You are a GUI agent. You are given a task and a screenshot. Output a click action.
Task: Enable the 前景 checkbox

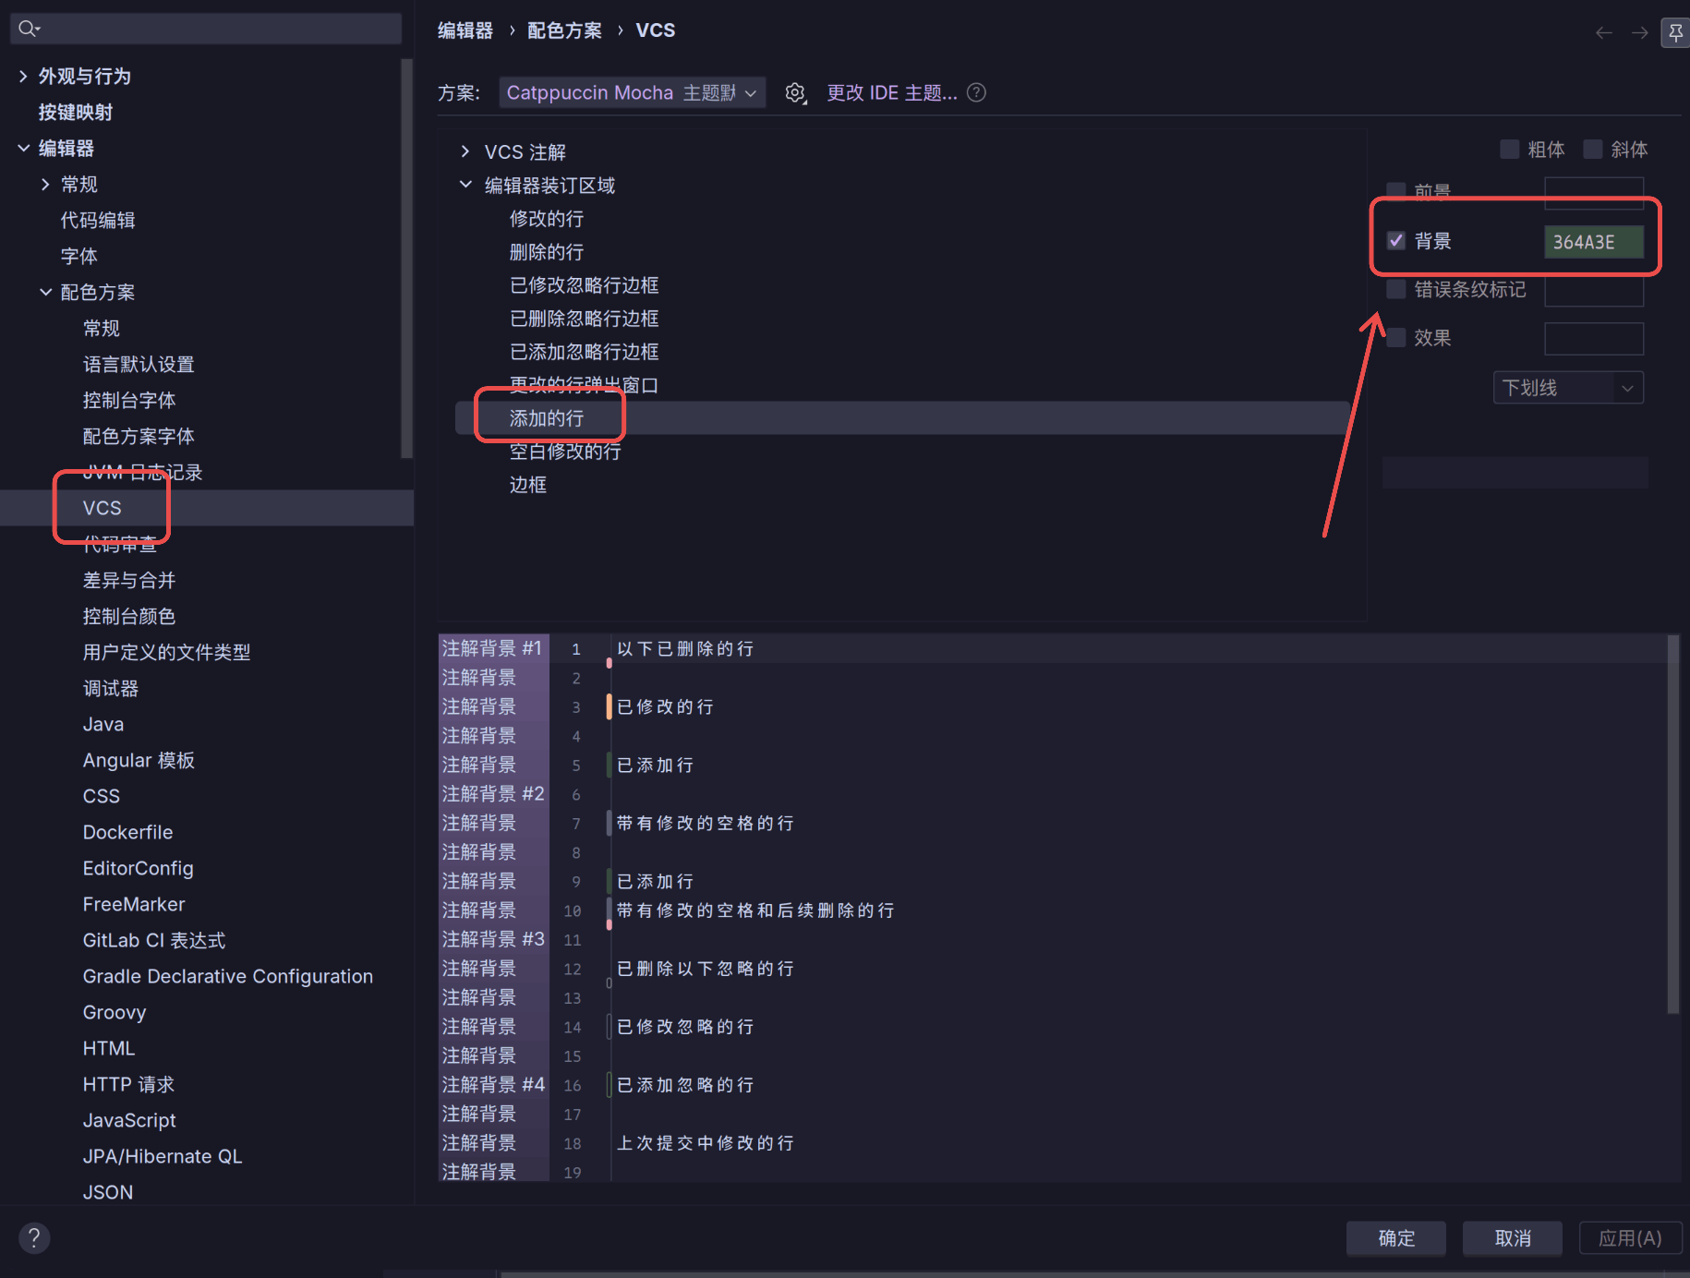point(1396,192)
